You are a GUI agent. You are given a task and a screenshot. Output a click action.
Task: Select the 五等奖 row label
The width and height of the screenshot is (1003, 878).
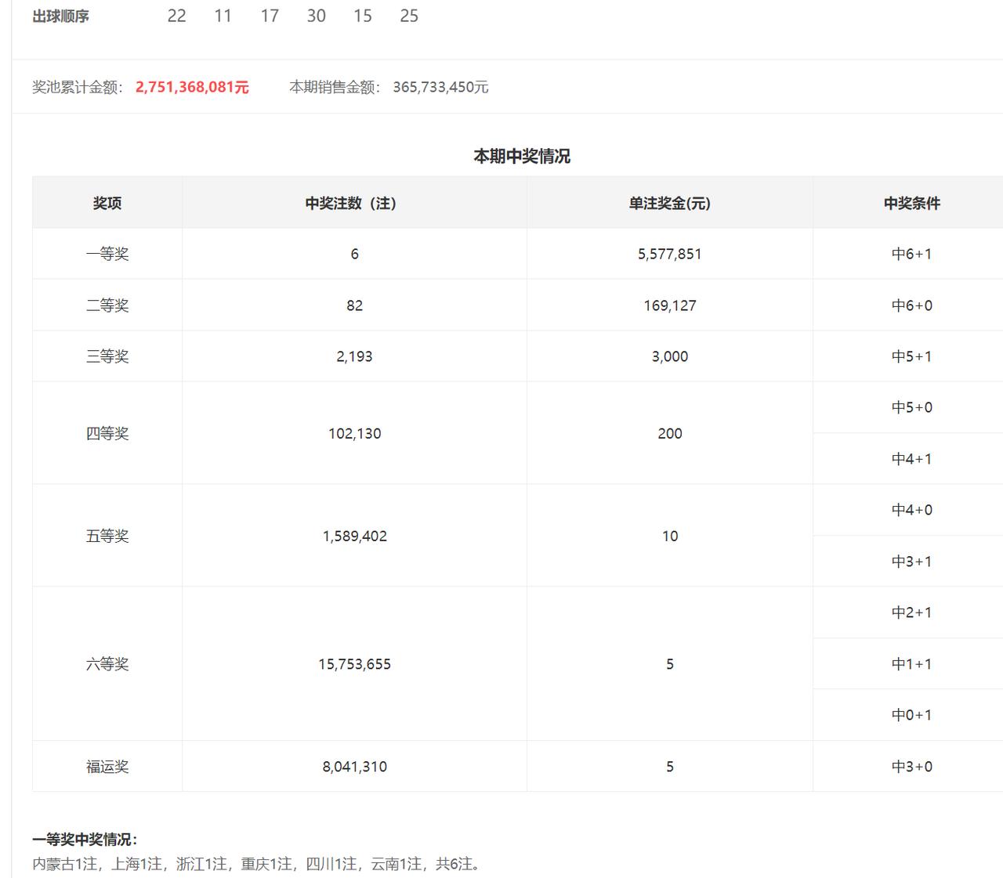[107, 536]
